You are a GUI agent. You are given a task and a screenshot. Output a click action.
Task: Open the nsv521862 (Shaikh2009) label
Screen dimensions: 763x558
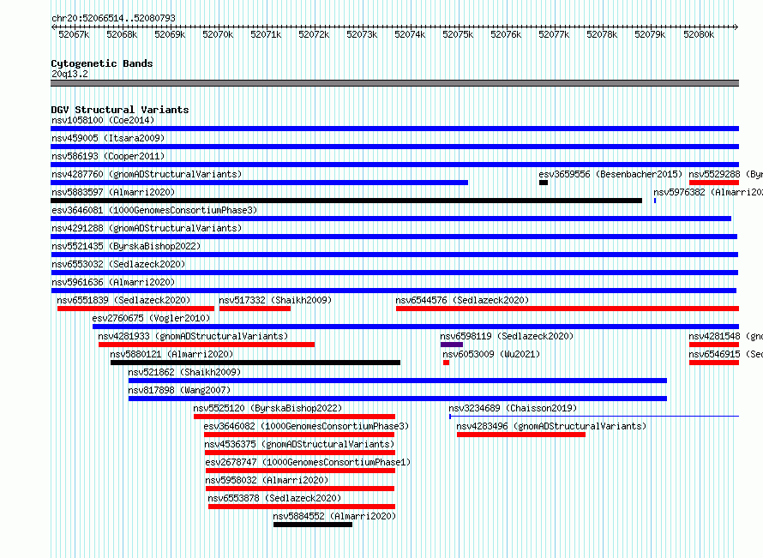pyautogui.click(x=184, y=372)
